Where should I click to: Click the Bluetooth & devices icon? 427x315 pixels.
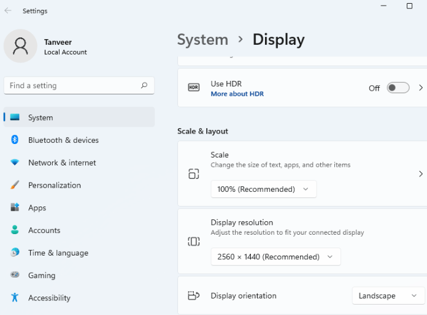[x=15, y=140]
